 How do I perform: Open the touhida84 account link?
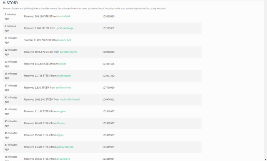pos(64,16)
